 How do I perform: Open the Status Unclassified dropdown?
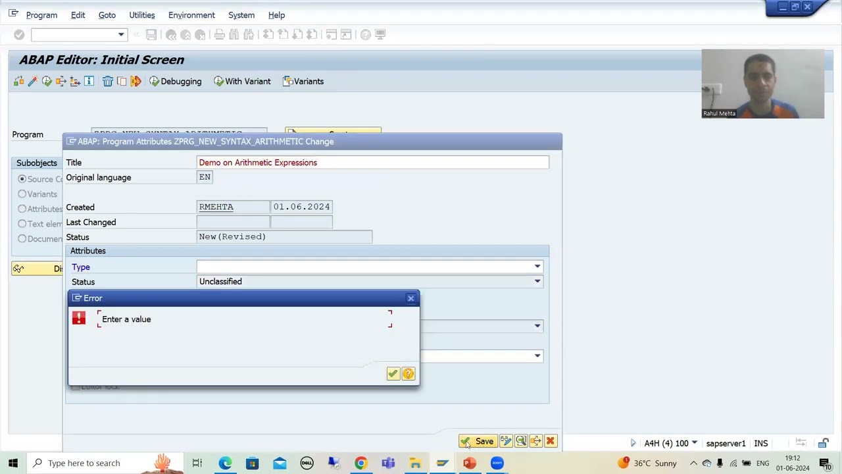click(537, 282)
